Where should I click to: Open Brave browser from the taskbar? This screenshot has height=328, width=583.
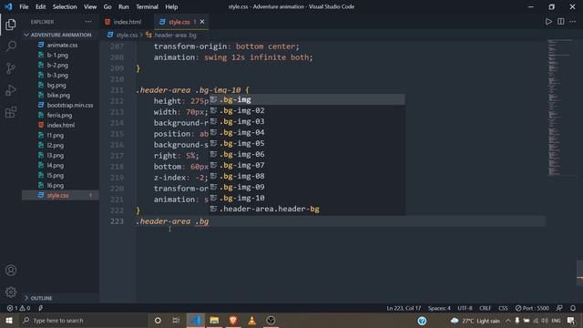[x=233, y=321]
